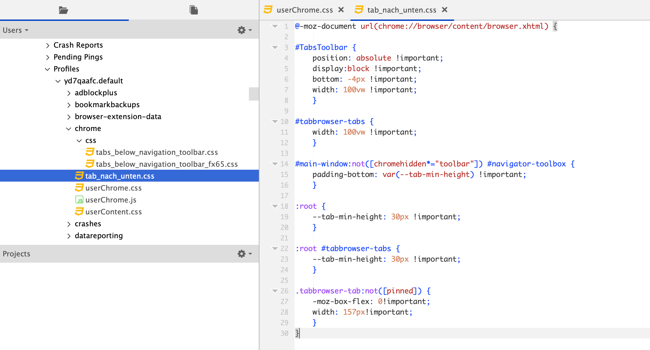Viewport: 650px width, 350px height.
Task: Click the userContent.css file icon
Action: pyautogui.click(x=79, y=212)
